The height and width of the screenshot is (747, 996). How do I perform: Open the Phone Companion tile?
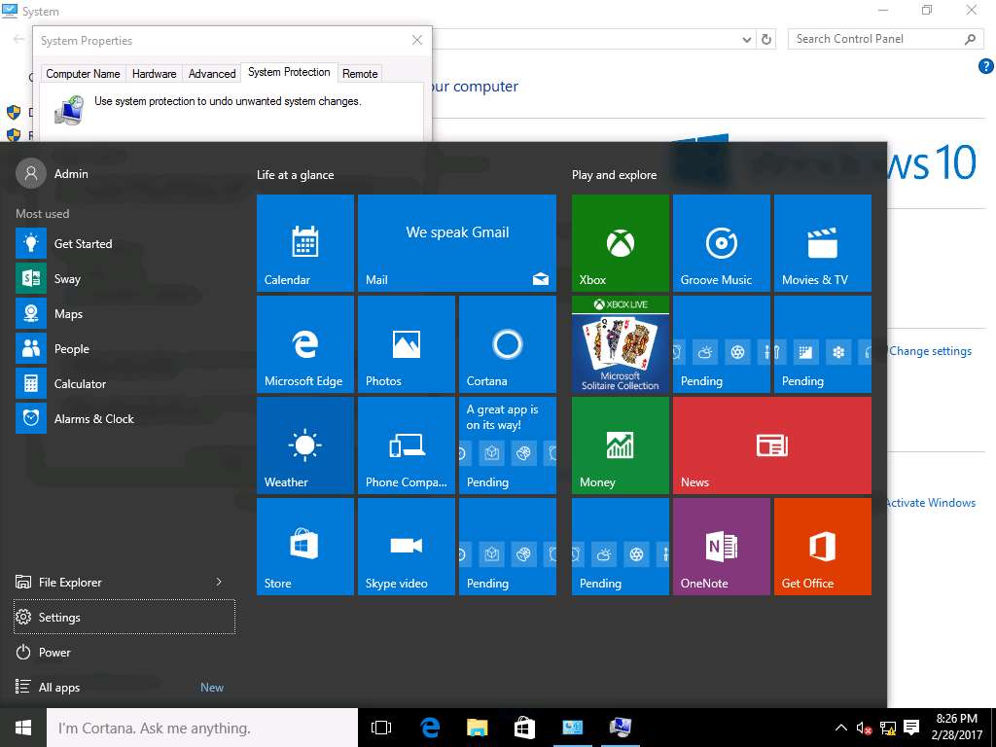coord(406,445)
